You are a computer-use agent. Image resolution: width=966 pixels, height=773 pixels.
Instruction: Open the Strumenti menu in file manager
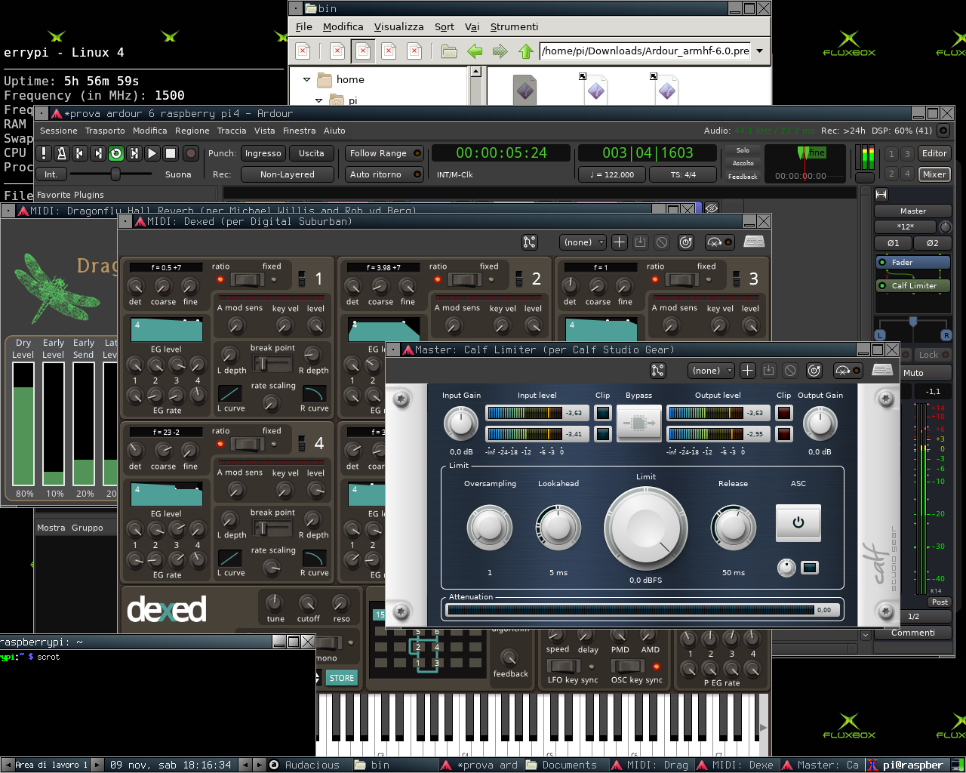515,26
